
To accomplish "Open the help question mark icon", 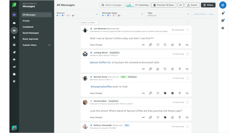I will (222, 28).
